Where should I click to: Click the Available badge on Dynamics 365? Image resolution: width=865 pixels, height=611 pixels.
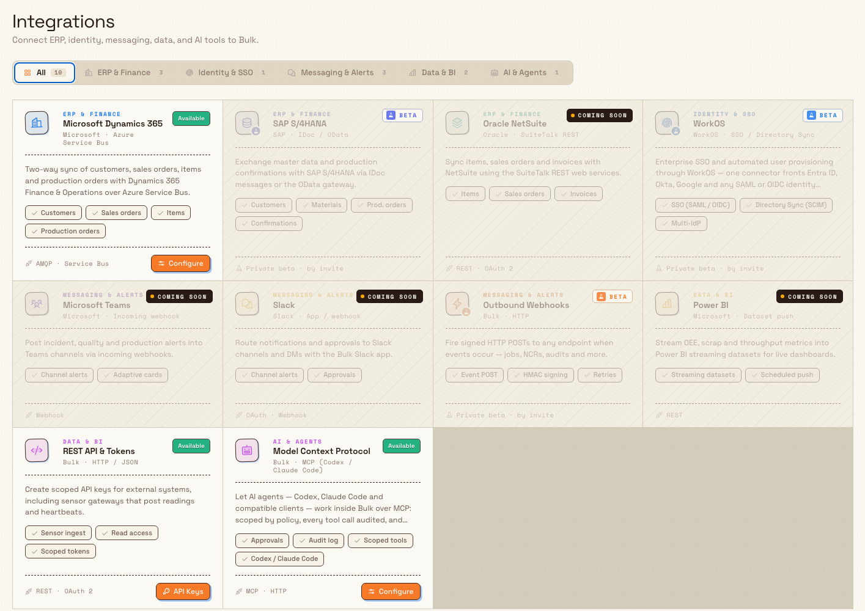[191, 119]
